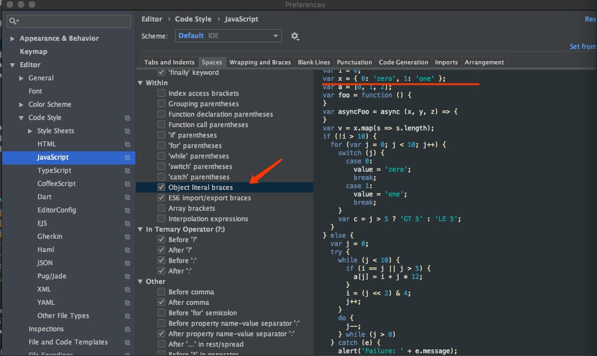Toggle 'if' parentheses checkbox
Image resolution: width=597 pixels, height=356 pixels.
161,135
